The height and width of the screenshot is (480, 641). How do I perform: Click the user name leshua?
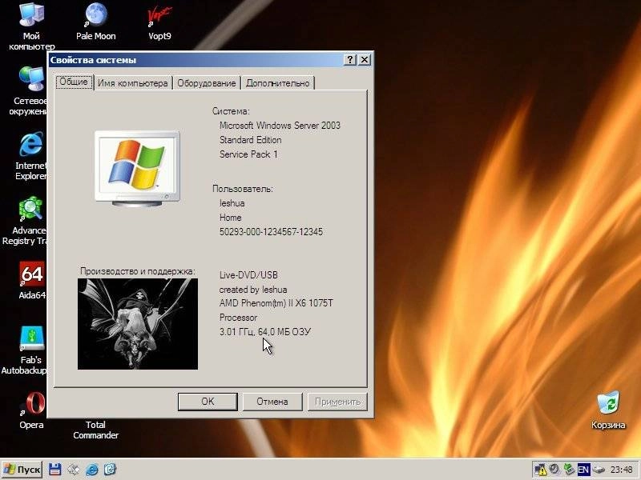232,203
